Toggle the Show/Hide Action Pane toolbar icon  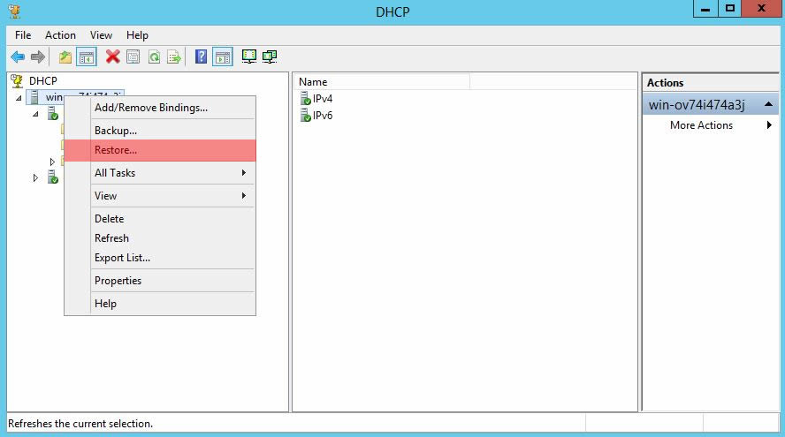tap(223, 57)
